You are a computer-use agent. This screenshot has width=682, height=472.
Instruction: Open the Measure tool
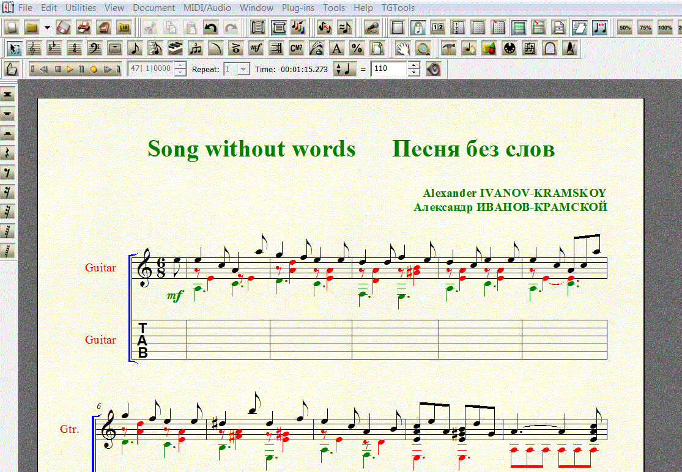115,48
